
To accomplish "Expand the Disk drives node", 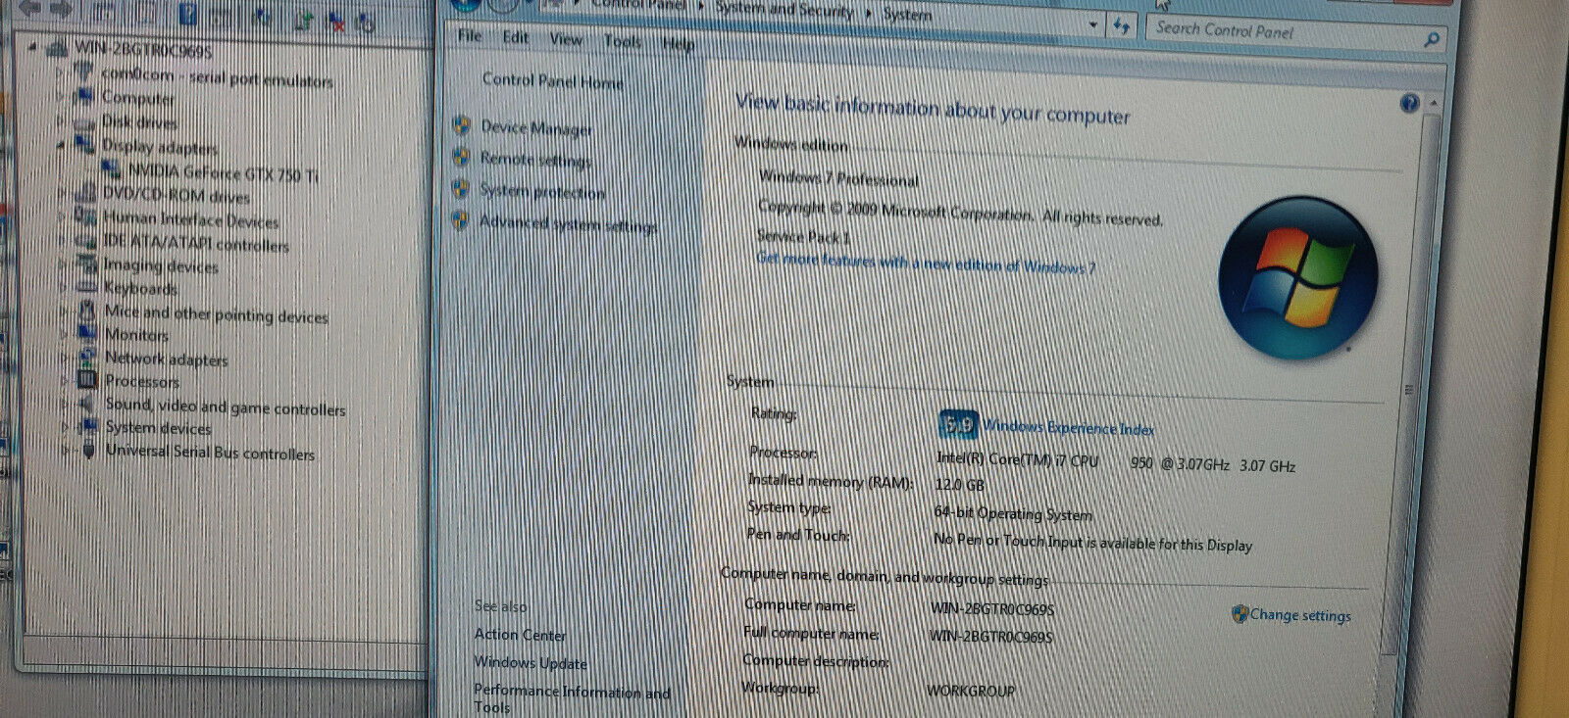I will click(x=61, y=120).
